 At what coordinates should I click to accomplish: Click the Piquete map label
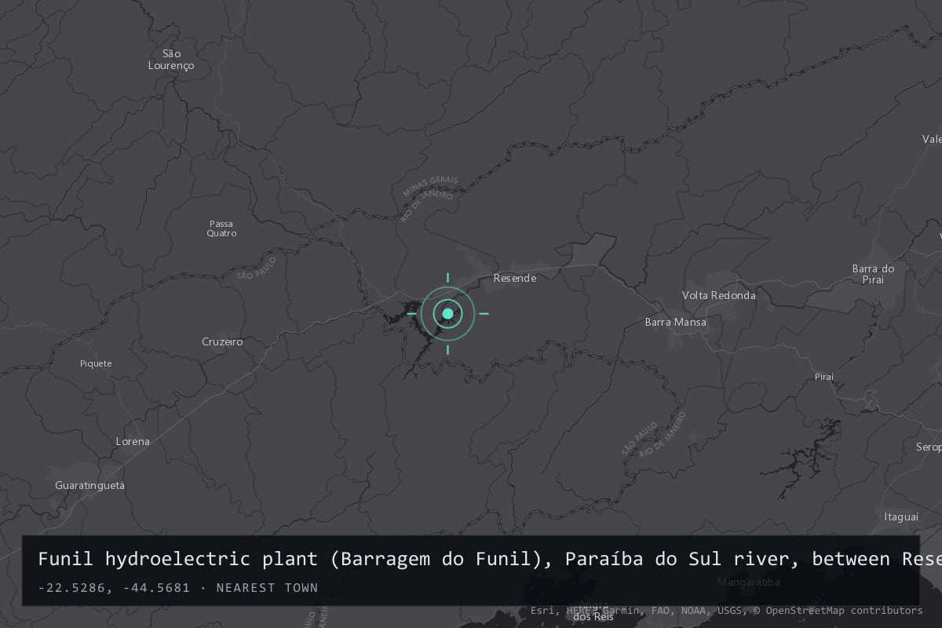(96, 363)
